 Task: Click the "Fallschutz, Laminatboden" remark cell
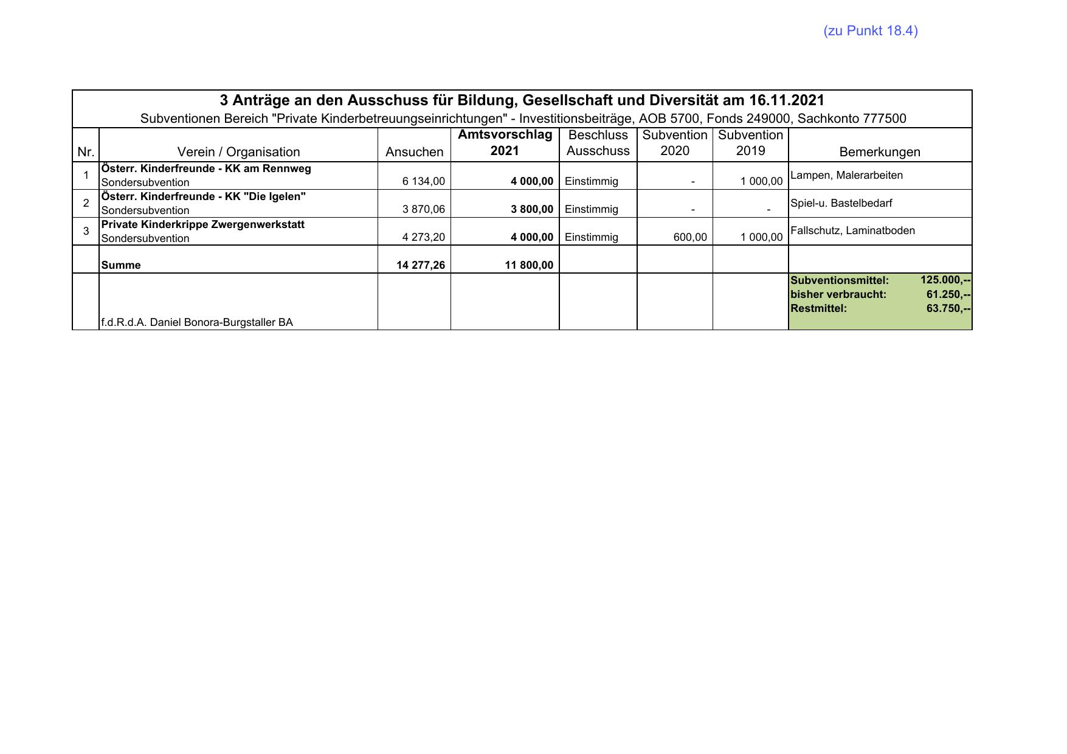(x=852, y=230)
